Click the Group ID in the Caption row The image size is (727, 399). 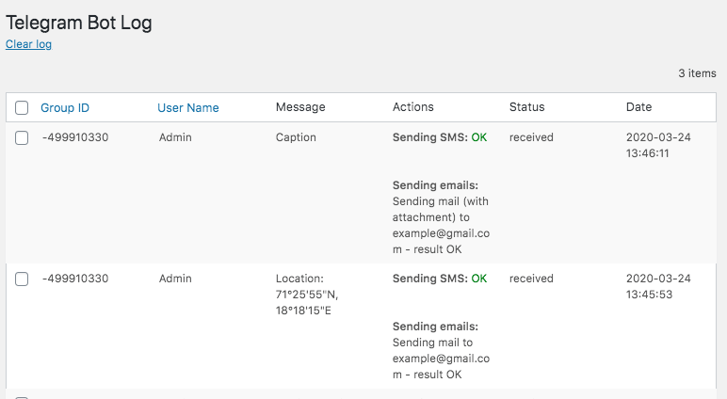point(75,137)
